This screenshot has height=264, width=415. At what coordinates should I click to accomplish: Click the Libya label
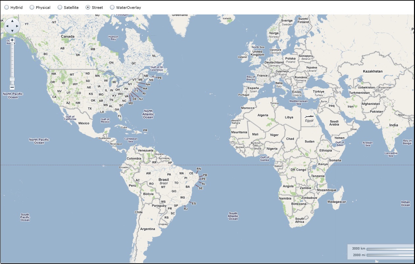point(289,117)
